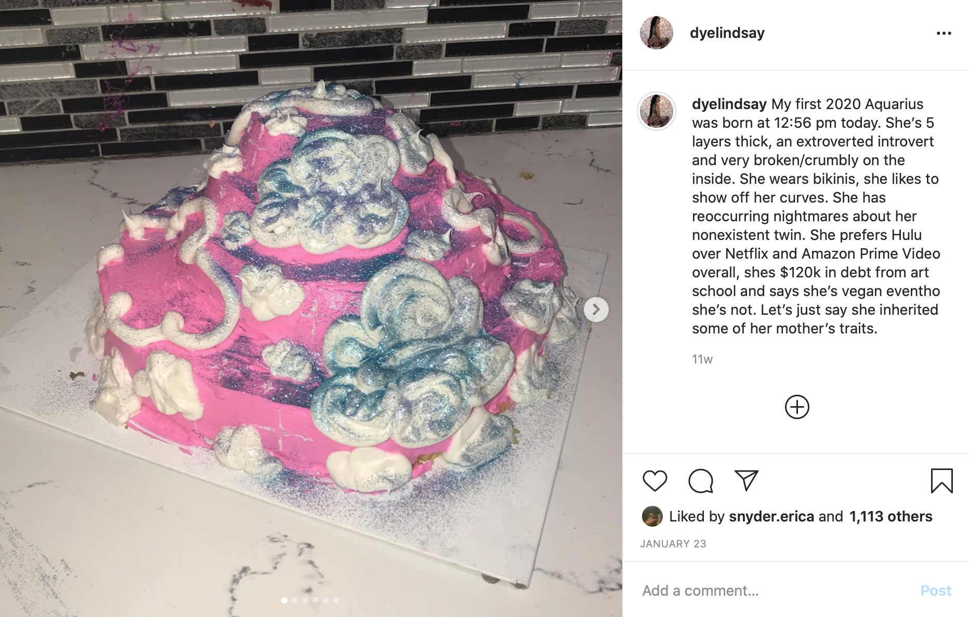Open dyelindsay username in caption
This screenshot has width=969, height=617.
tap(729, 104)
